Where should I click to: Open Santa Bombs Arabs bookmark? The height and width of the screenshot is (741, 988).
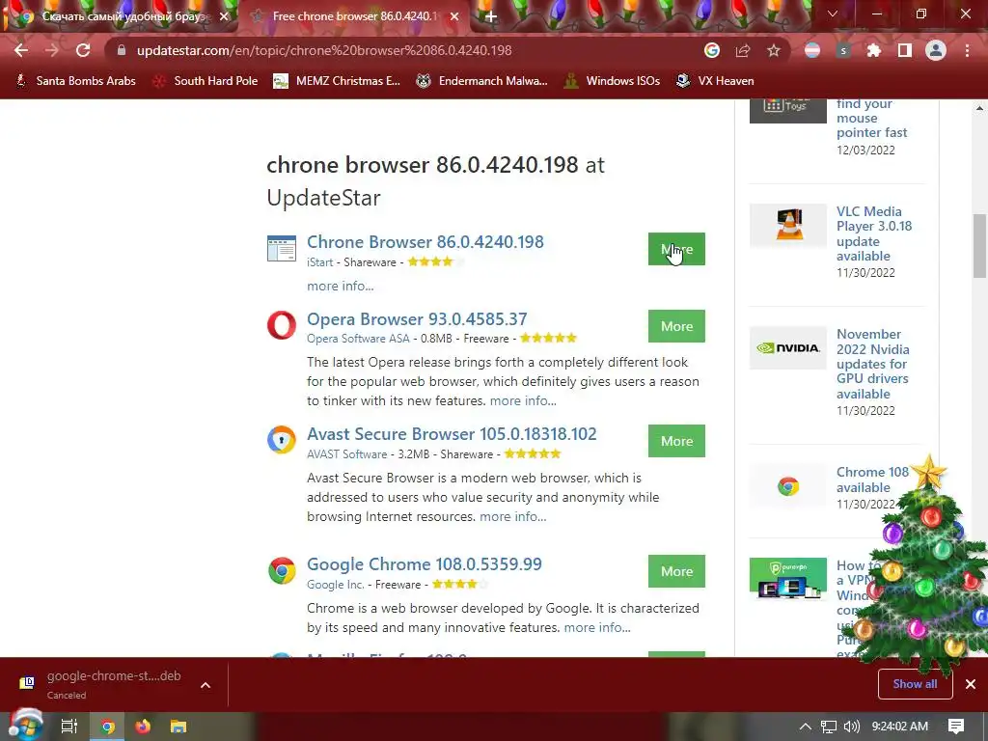pyautogui.click(x=75, y=81)
